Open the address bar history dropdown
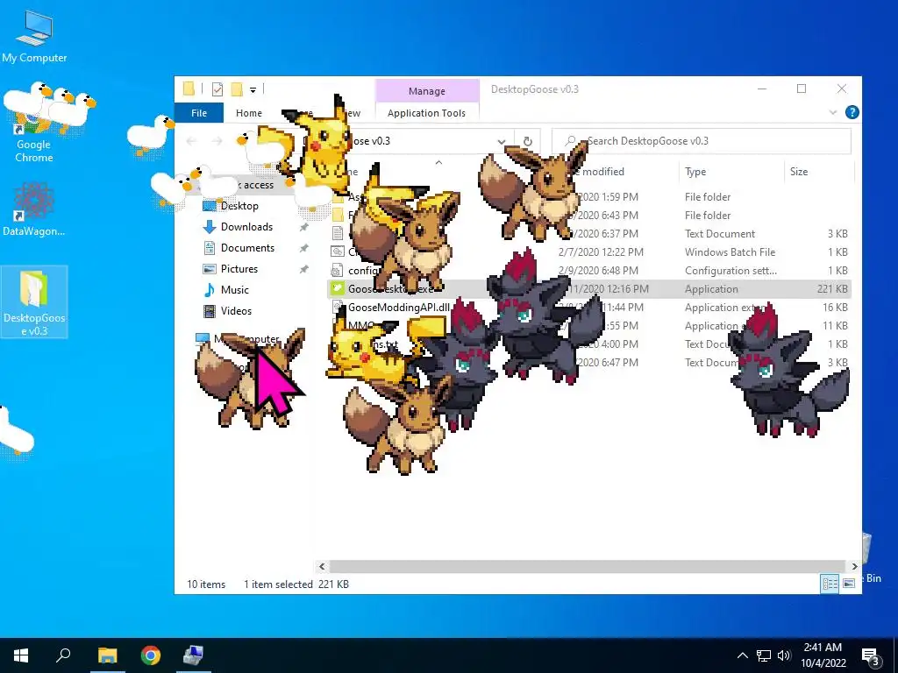 tap(502, 141)
